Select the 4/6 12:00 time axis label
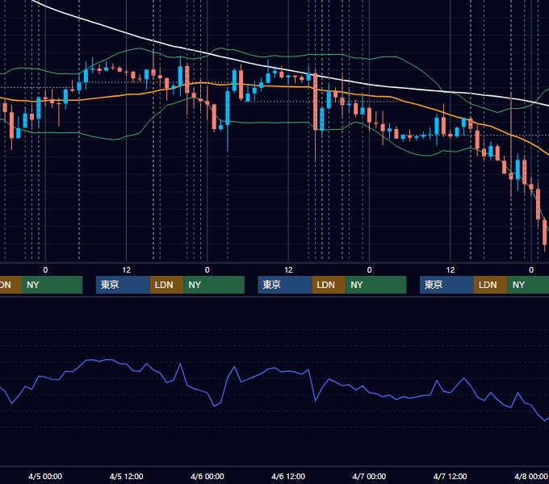 pos(288,476)
